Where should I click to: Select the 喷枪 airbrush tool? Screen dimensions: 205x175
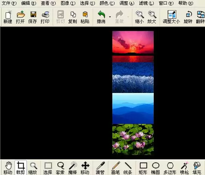(185, 168)
